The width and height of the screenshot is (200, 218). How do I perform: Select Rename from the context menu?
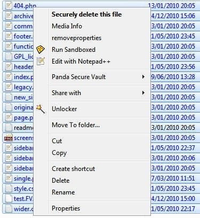pyautogui.click(x=63, y=192)
